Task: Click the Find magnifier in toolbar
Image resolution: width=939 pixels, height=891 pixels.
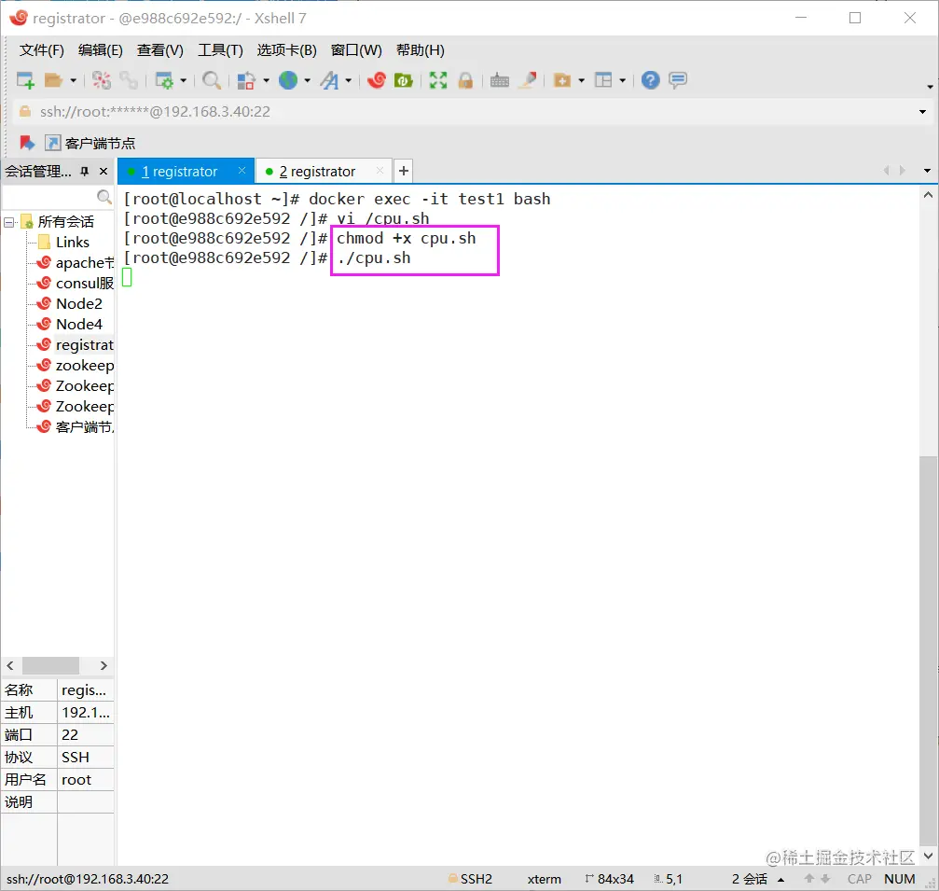Action: click(212, 79)
